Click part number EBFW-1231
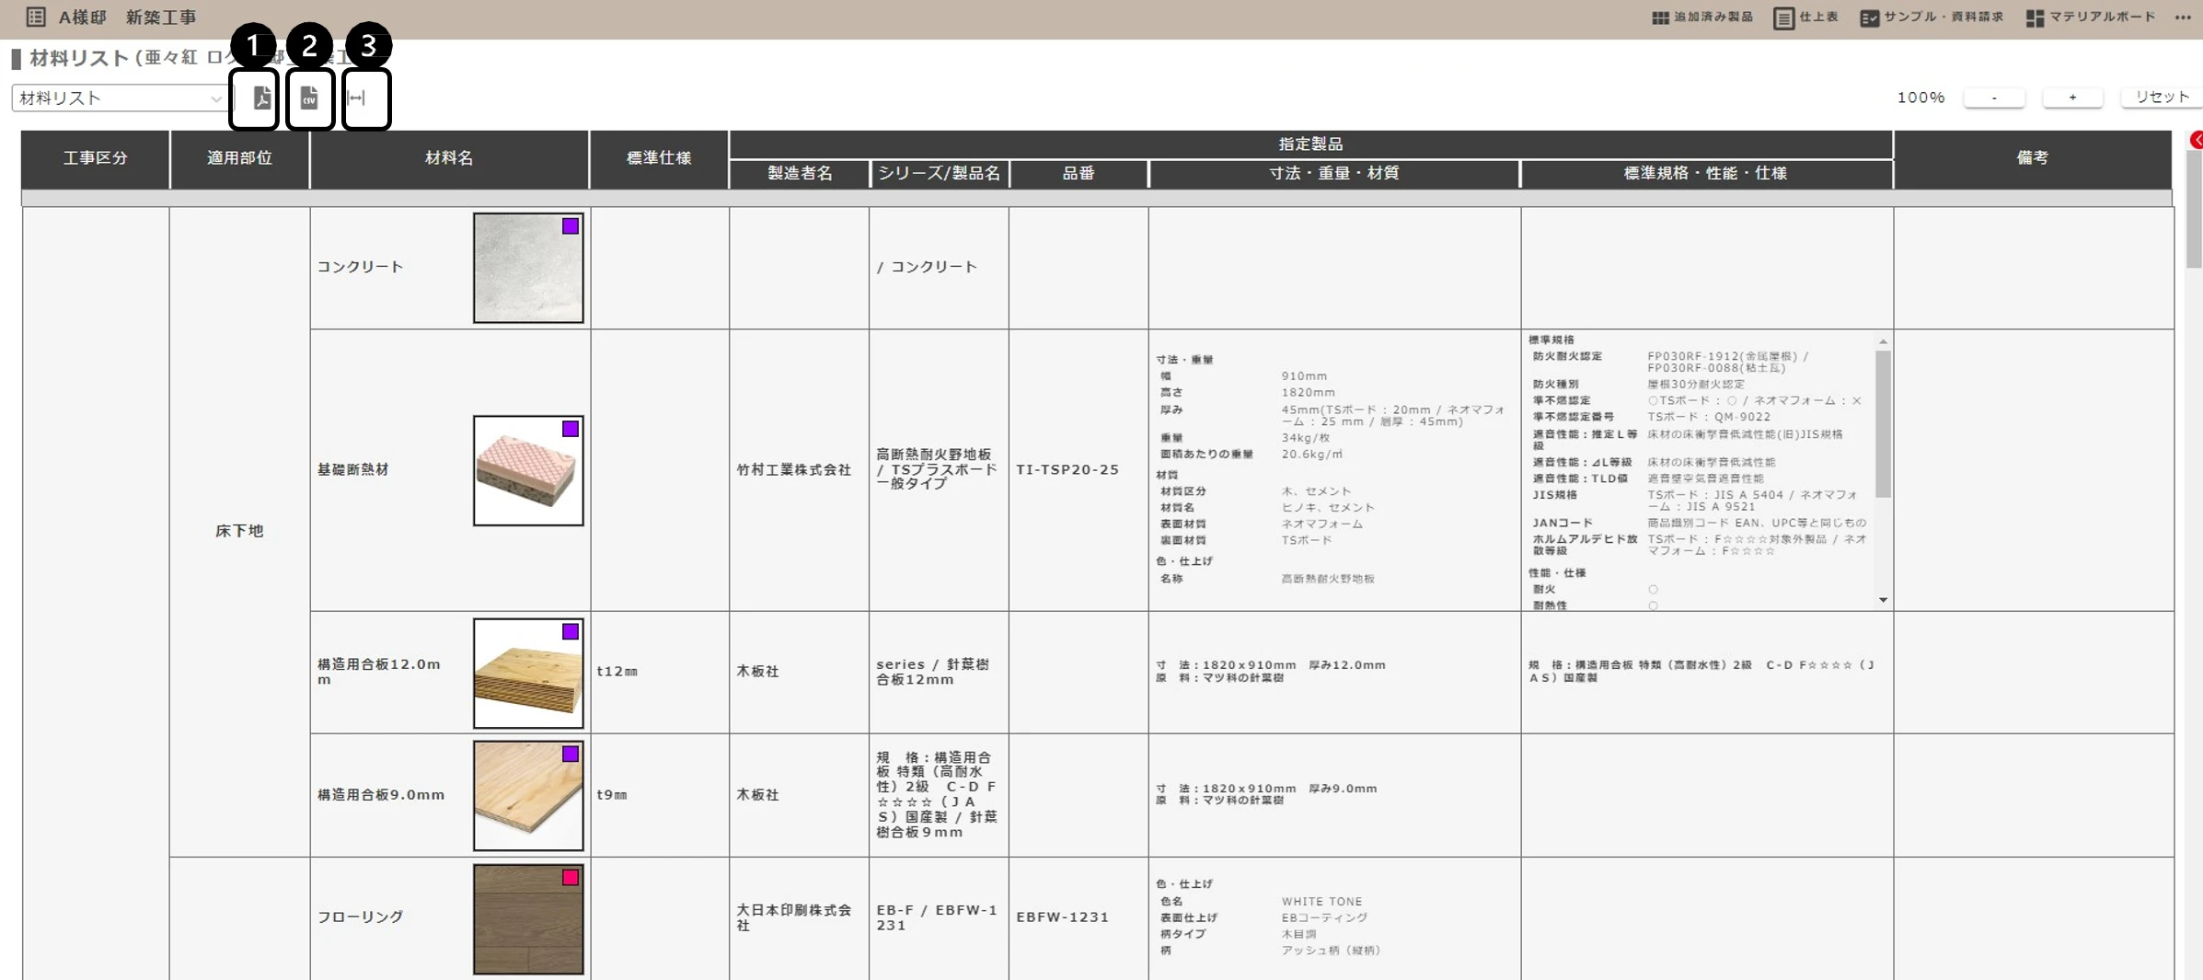 point(1062,917)
